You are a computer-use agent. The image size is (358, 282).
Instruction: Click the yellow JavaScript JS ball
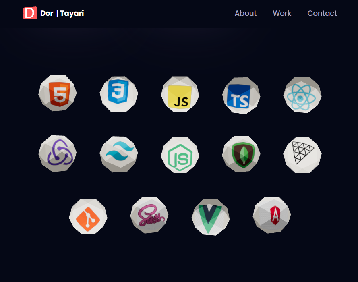pos(180,94)
